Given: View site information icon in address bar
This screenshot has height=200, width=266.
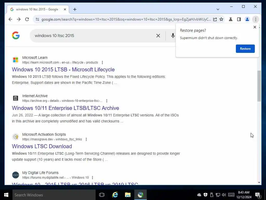Looking at the screenshot, I should (x=37, y=19).
